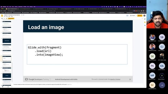Click the Glide.with(fragment) code box
The height and width of the screenshot is (94, 168).
coord(77,54)
